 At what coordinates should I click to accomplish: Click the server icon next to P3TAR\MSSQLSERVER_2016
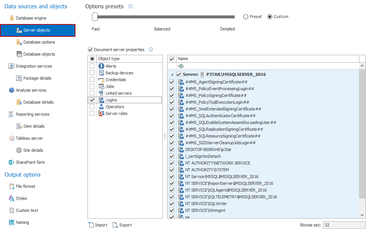tap(202, 75)
